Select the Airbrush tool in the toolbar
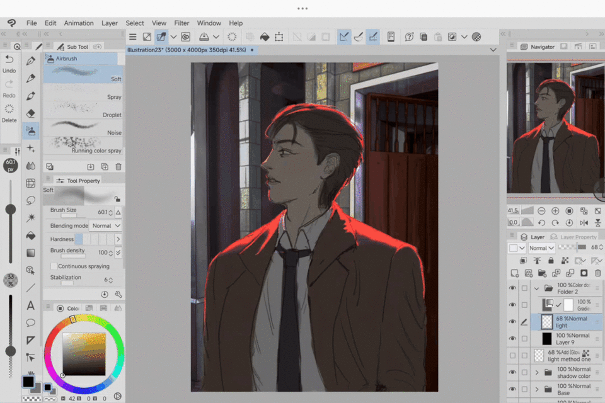The height and width of the screenshot is (403, 605). [30, 131]
